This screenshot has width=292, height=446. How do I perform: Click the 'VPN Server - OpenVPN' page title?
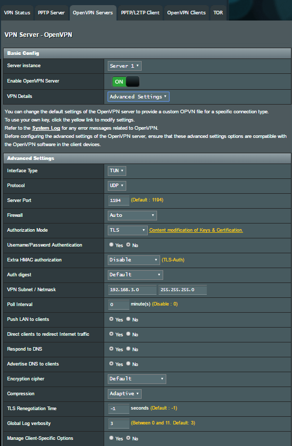[x=38, y=35]
